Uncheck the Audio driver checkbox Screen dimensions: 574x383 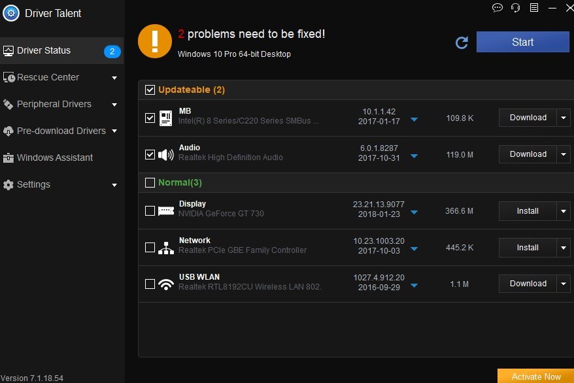tap(150, 155)
